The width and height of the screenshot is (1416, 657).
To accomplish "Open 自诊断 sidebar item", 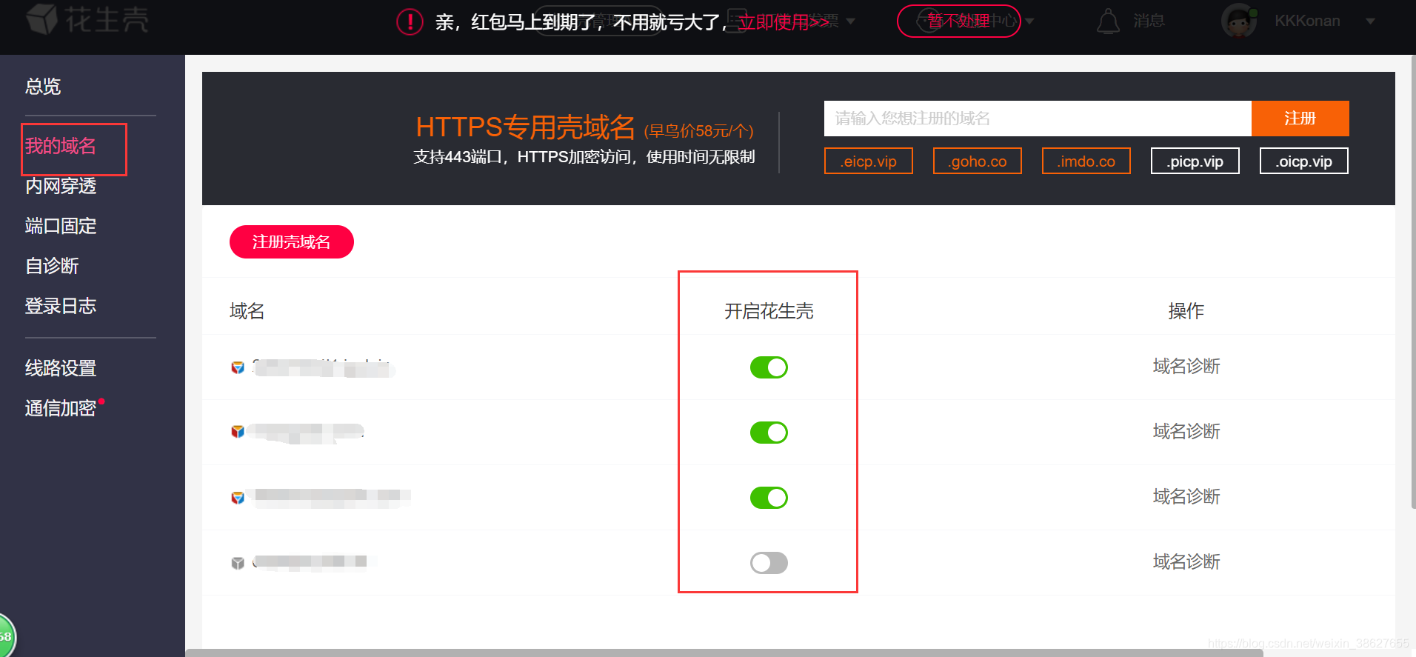I will click(x=52, y=266).
